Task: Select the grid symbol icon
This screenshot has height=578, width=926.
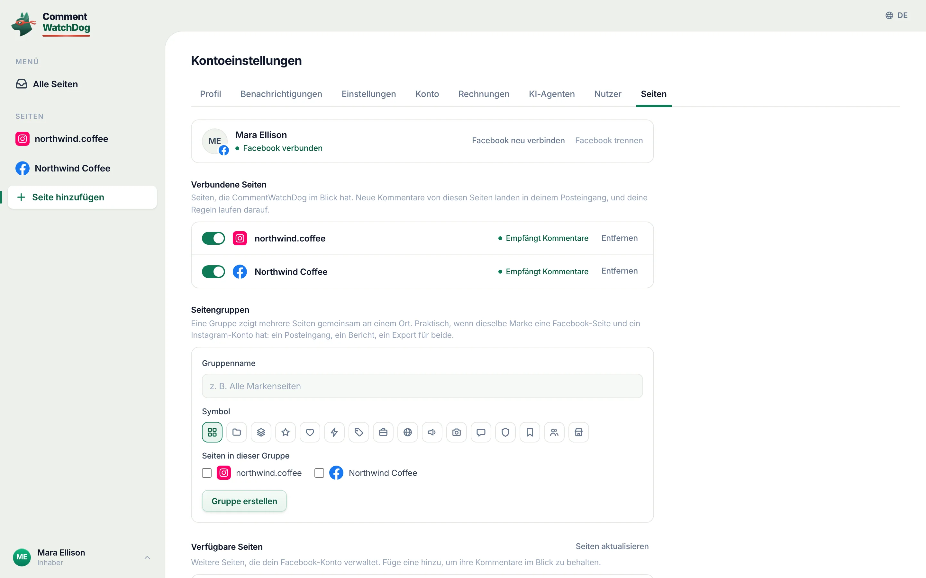Action: coord(212,432)
